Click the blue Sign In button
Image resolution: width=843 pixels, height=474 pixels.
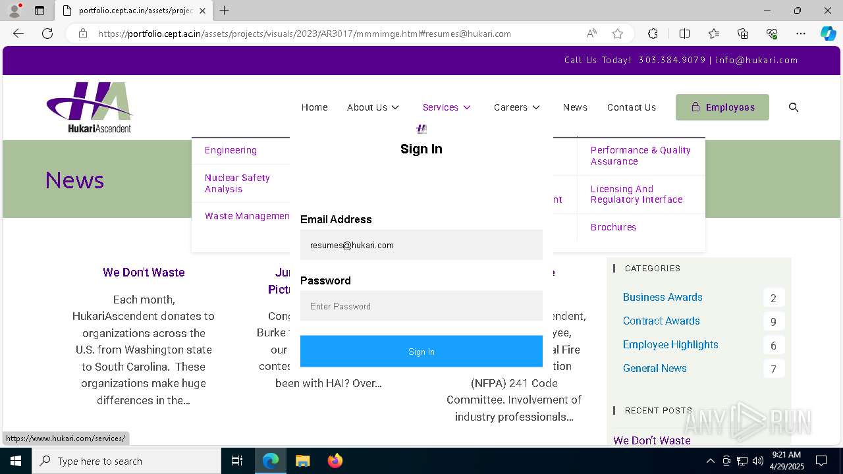coord(421,352)
